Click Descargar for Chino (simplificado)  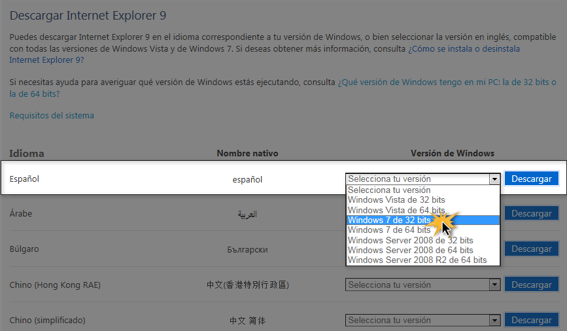coord(532,320)
